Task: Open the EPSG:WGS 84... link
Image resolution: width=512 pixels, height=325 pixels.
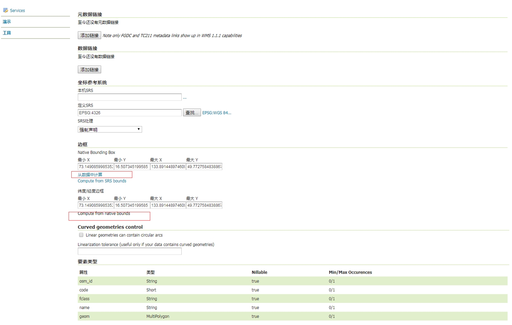Action: 217,113
